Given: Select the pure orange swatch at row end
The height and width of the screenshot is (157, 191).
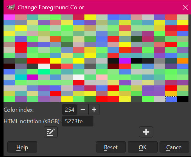Looking at the screenshot, I should [183, 61].
